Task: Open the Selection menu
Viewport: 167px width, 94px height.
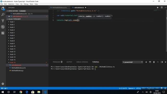Action: (x=11, y=4)
